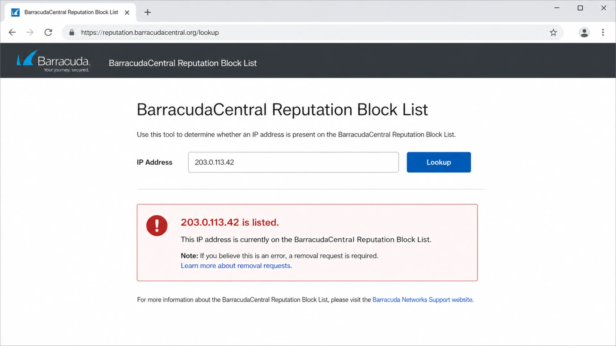Click the Barracuda favicon in the tab
Screen dimensions: 616x346
(15, 12)
